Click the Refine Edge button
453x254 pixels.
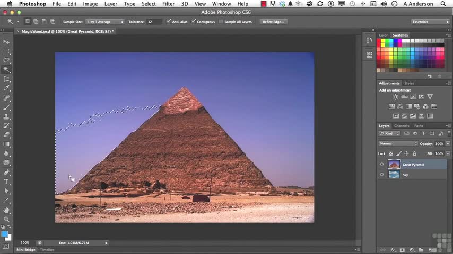pyautogui.click(x=273, y=22)
